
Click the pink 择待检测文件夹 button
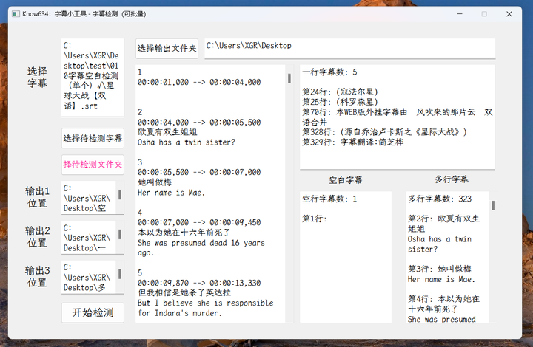pos(93,165)
